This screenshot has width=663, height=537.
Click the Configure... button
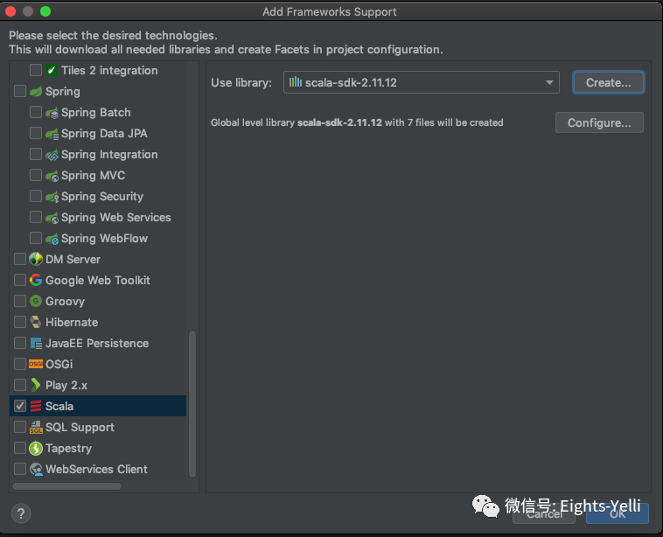(599, 122)
